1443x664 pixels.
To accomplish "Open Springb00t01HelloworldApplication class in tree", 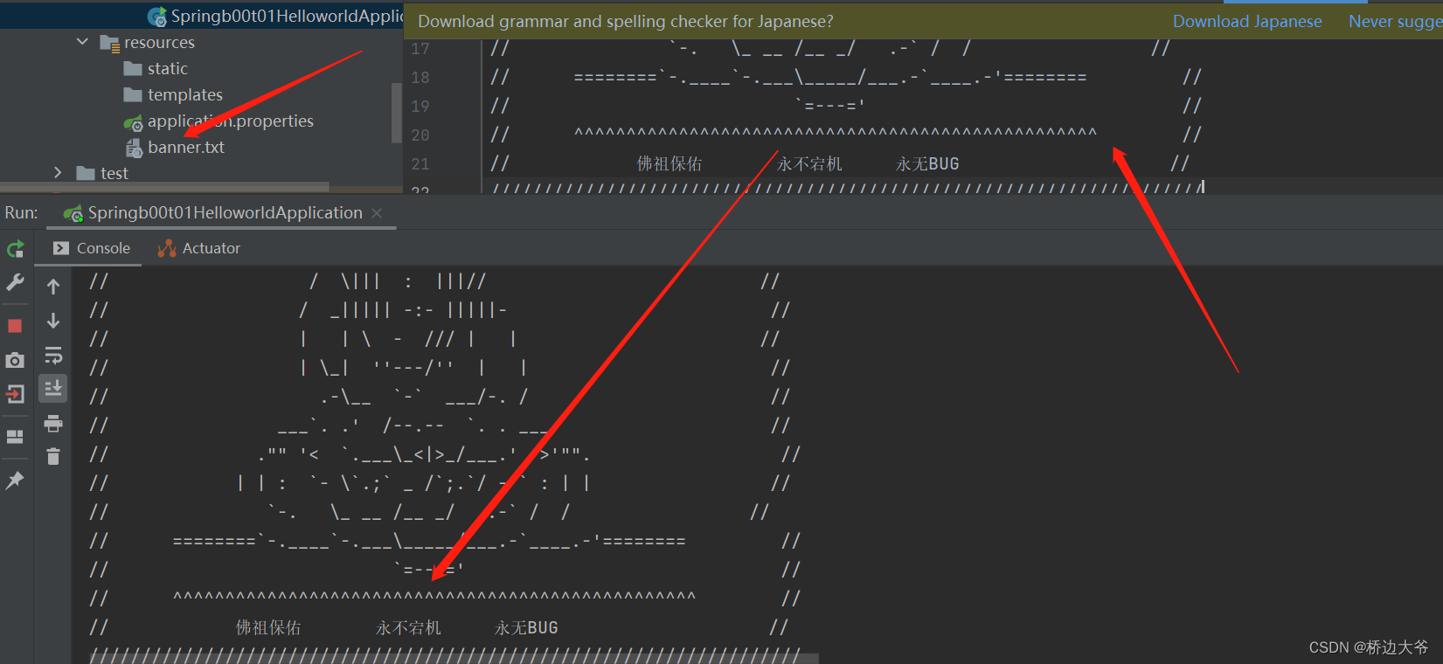I will pyautogui.click(x=286, y=16).
